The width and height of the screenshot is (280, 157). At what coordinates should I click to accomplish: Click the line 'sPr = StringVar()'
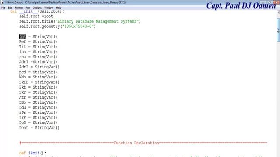[38, 113]
